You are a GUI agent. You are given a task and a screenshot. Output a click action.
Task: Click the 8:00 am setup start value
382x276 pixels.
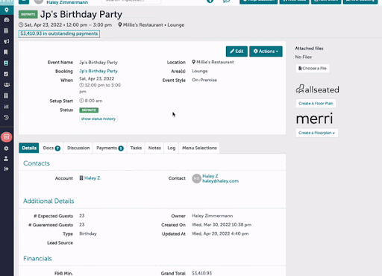91,101
